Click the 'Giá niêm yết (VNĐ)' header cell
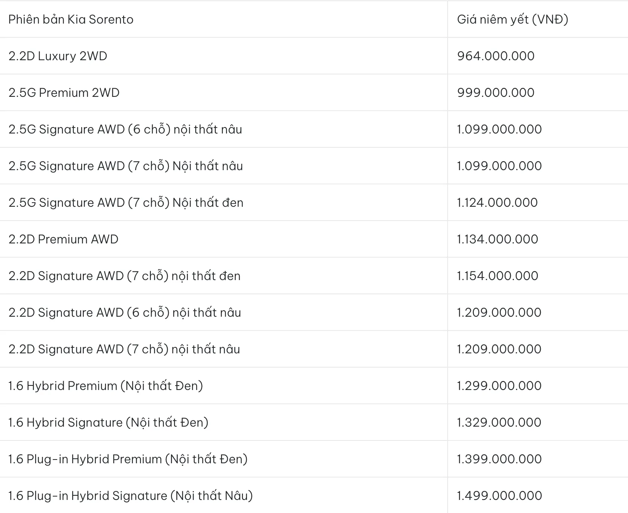Screen dimensions: 628x513 click(x=512, y=19)
